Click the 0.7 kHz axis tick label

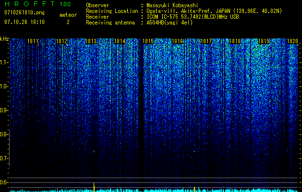point(4,158)
